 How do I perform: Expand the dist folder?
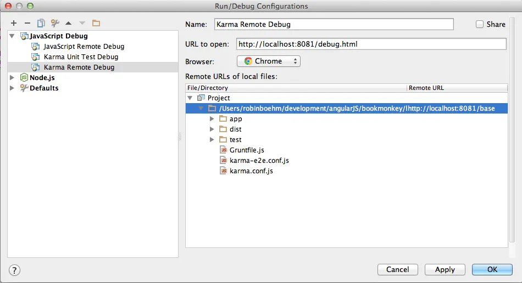[x=212, y=129]
